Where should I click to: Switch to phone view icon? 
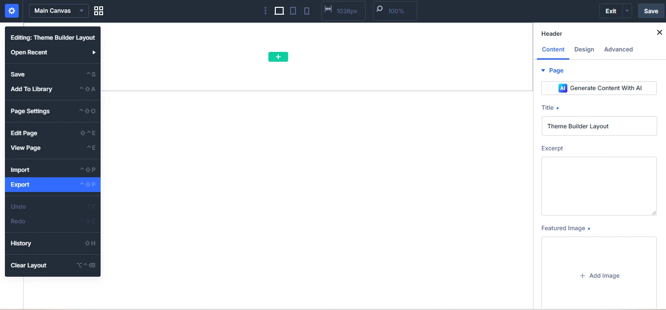tap(307, 11)
